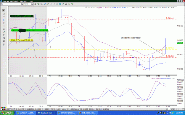Click the %K stochastic legend value

pos(156,78)
